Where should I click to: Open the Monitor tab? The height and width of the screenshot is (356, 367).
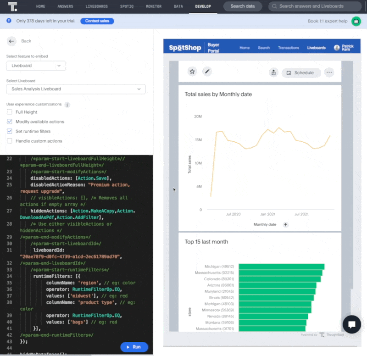click(x=154, y=6)
